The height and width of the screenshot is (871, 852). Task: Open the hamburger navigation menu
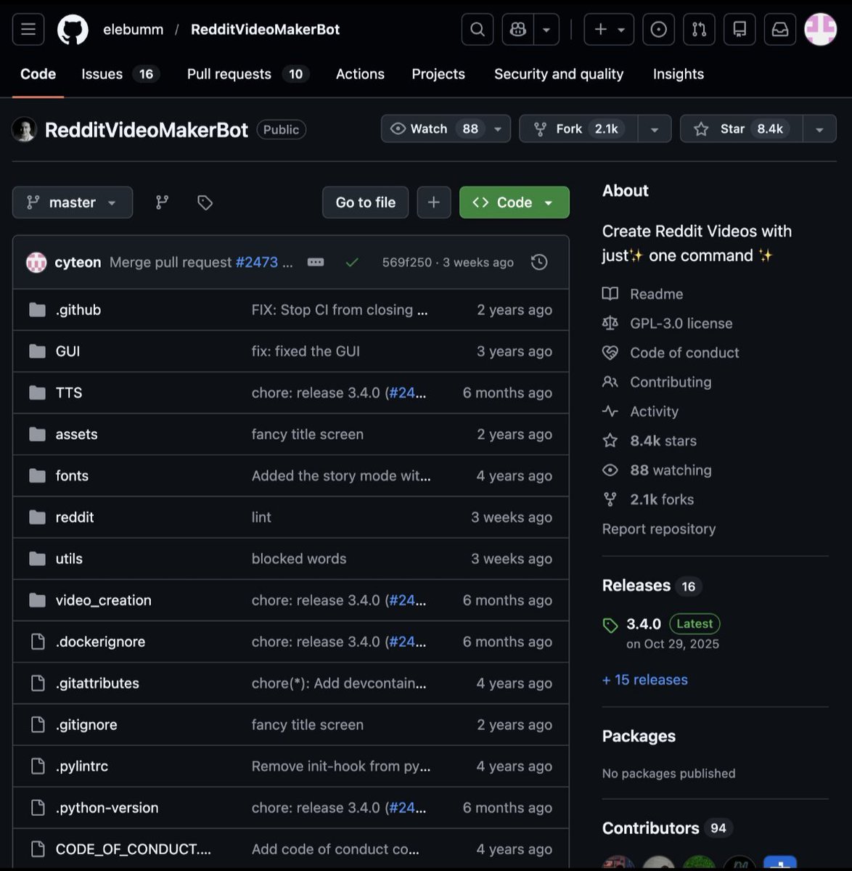click(x=28, y=30)
